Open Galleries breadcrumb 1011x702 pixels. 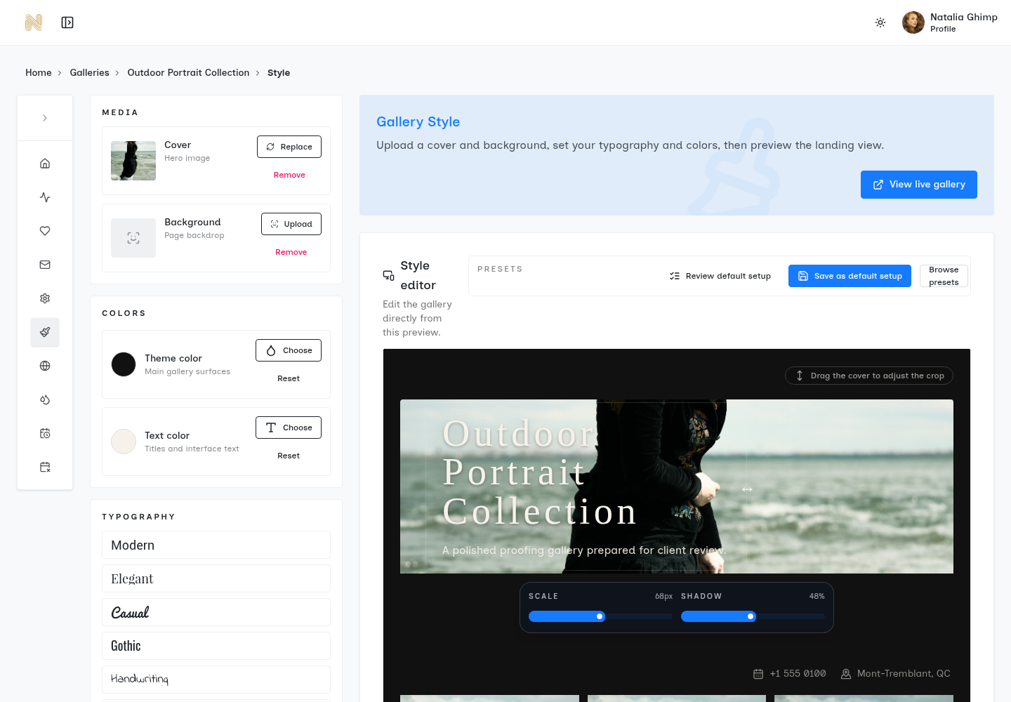coord(89,72)
